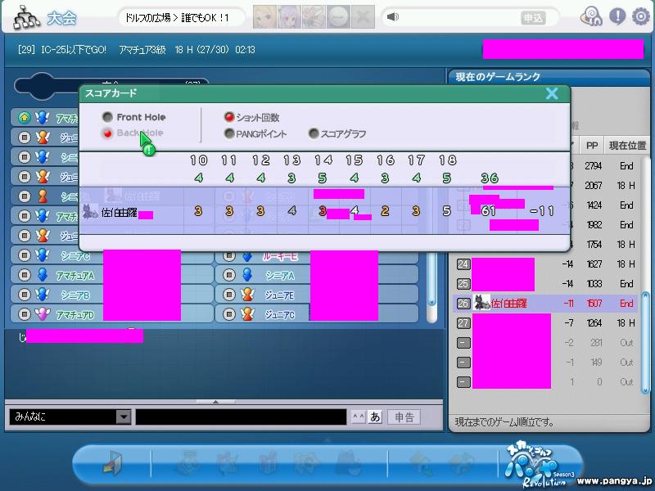Viewport: 655px width, 491px height.
Task: Click the 現在のゲームランク panel title
Action: pyautogui.click(x=498, y=77)
